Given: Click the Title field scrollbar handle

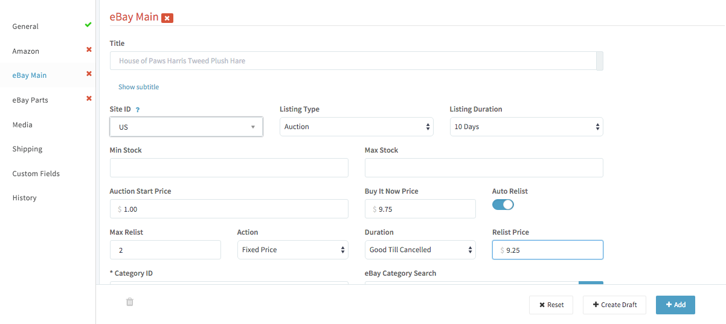Looking at the screenshot, I should 600,61.
